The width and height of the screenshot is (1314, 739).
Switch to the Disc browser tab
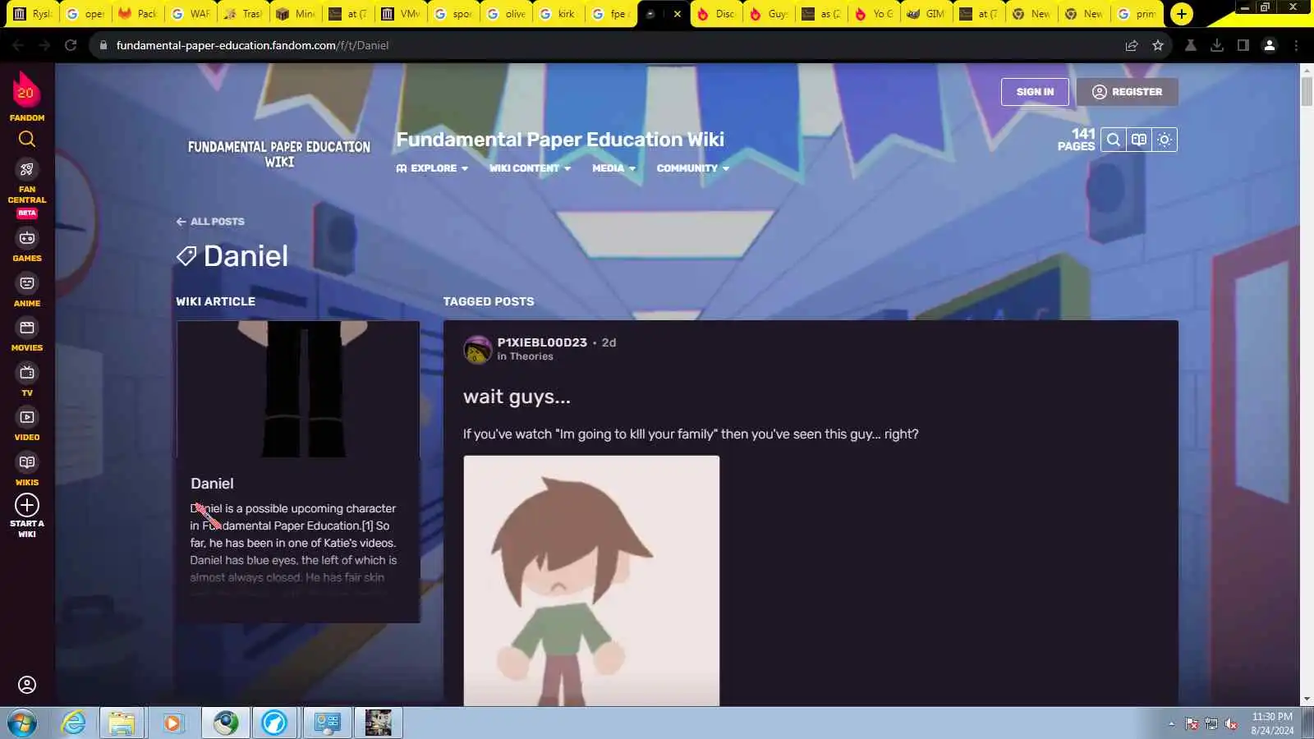click(x=716, y=13)
